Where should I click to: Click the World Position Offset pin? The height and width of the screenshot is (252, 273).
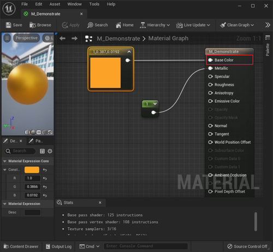pos(211,142)
